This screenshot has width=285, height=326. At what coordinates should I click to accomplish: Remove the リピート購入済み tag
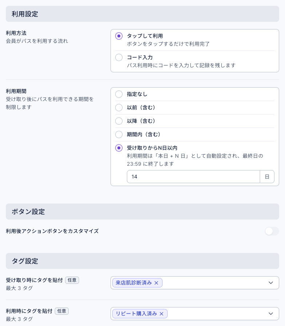(x=161, y=314)
